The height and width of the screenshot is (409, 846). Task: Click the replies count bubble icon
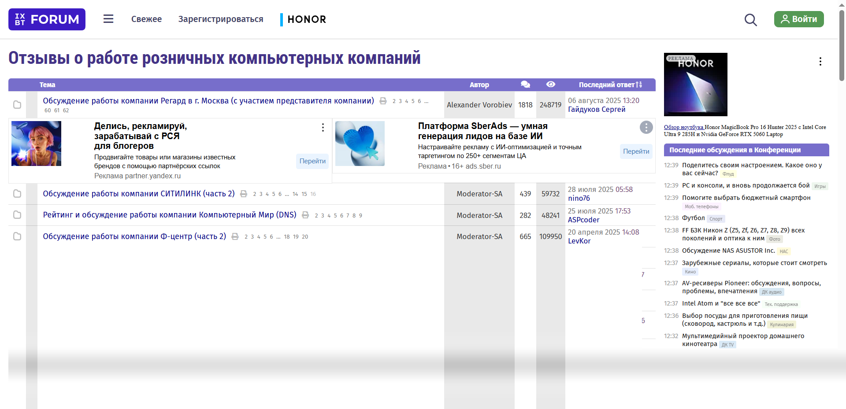(525, 85)
